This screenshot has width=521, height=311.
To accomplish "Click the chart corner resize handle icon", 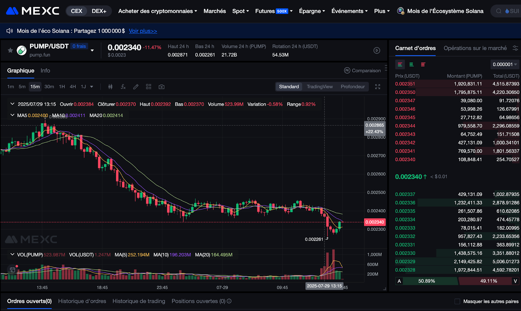I will [x=385, y=289].
